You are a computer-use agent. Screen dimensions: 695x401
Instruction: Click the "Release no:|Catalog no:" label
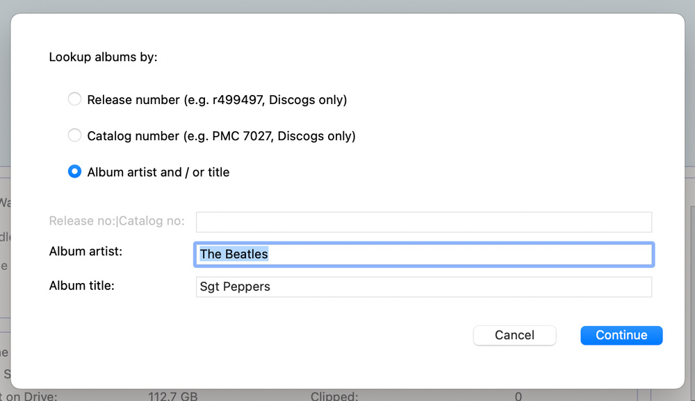point(117,221)
